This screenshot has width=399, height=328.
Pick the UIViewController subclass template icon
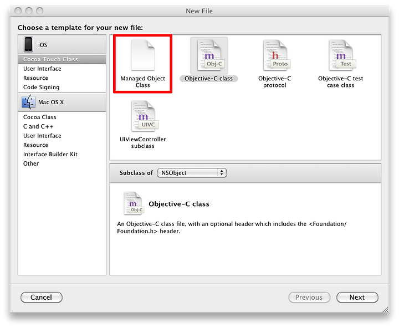point(144,116)
